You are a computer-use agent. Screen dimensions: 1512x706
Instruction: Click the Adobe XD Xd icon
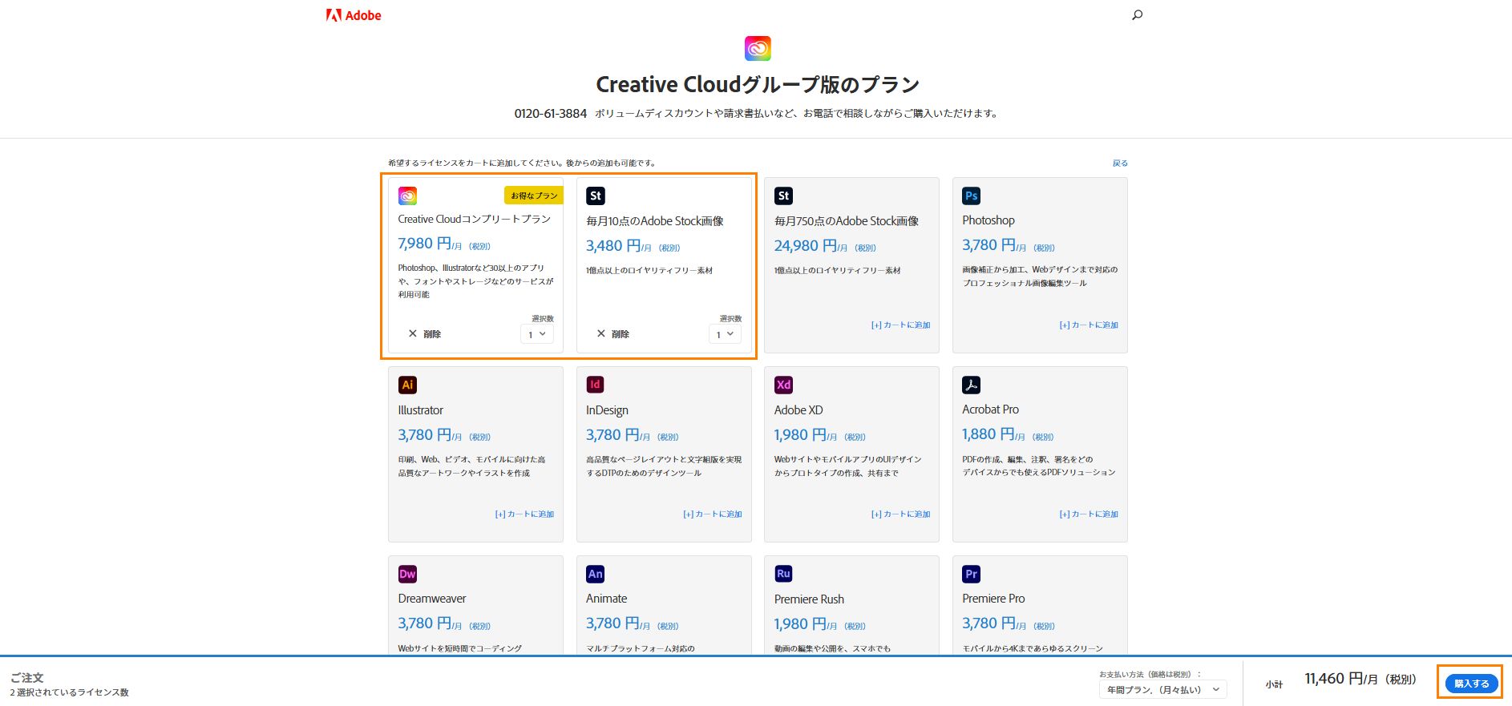point(783,385)
